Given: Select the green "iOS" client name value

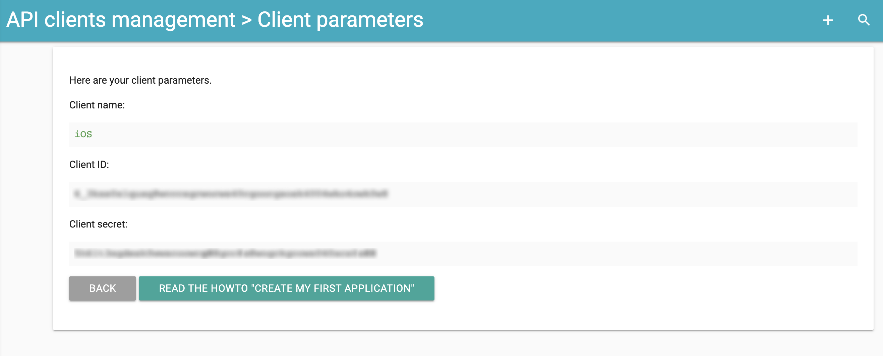Looking at the screenshot, I should pyautogui.click(x=83, y=134).
